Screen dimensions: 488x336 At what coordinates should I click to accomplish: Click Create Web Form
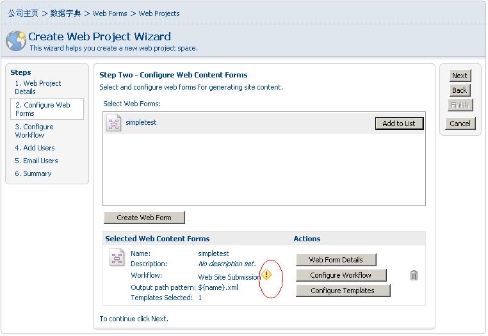tap(144, 218)
